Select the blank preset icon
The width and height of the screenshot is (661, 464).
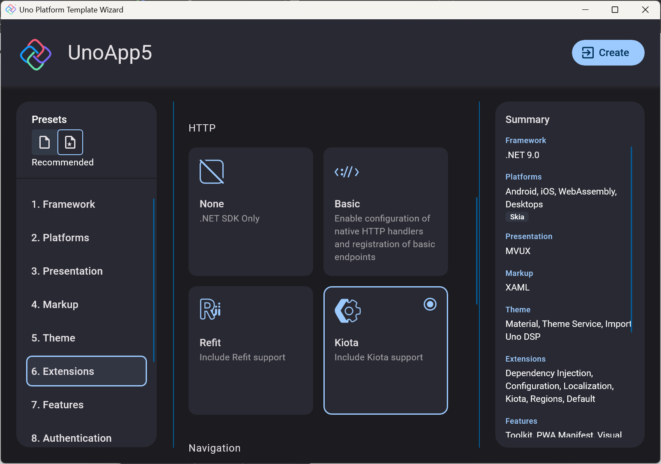click(45, 142)
